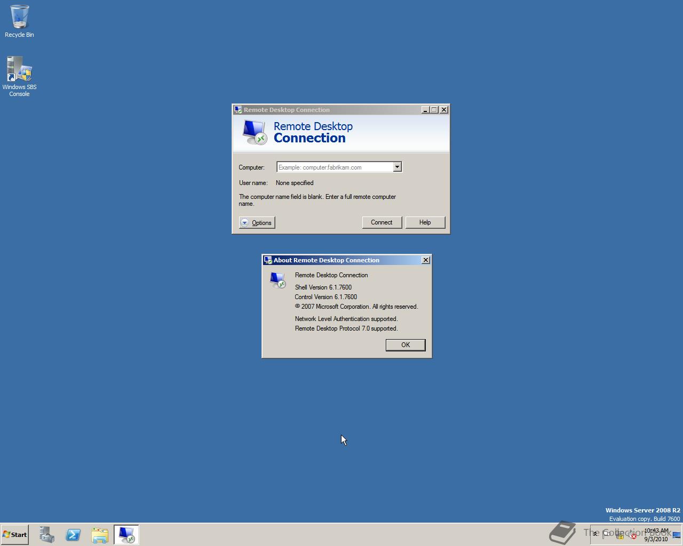The image size is (683, 546).
Task: Click the Remote Desktop Connection title bar icon
Action: 238,110
